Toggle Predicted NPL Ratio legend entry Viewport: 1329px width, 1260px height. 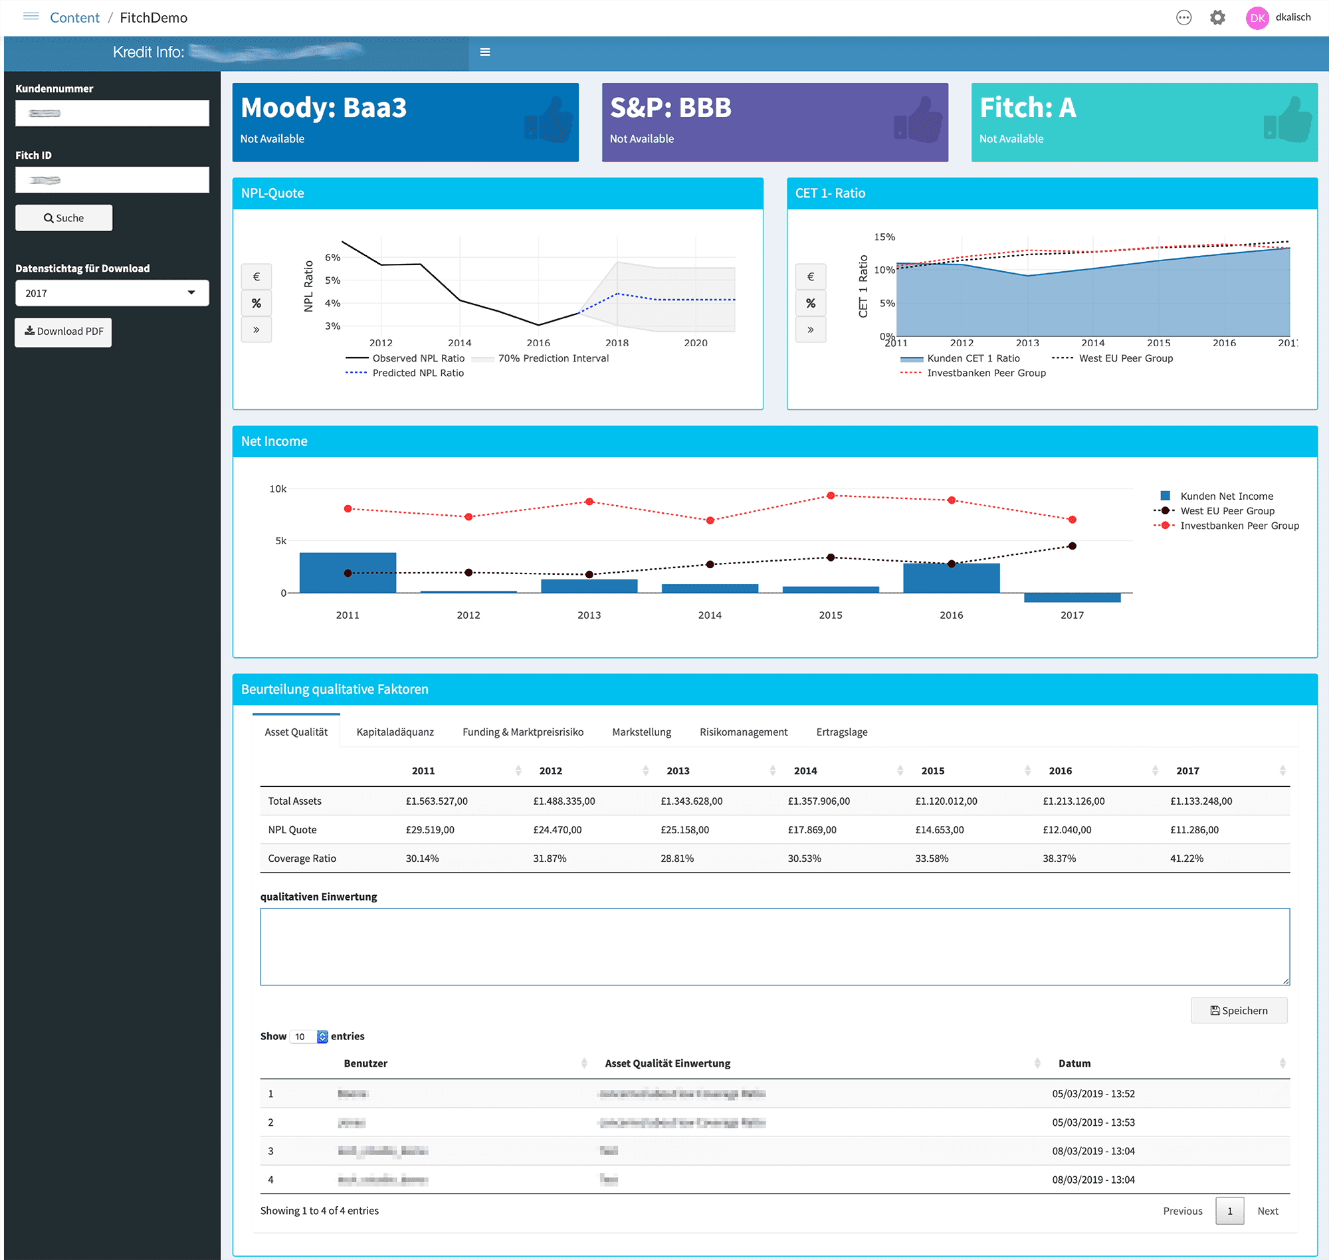pos(404,373)
